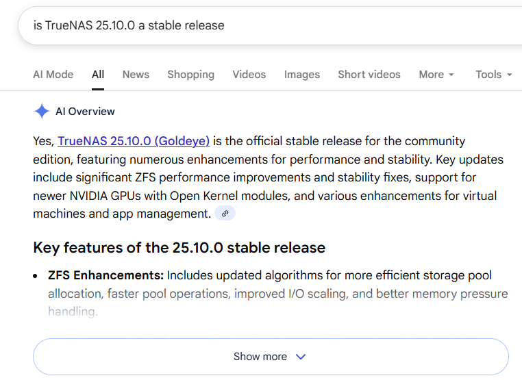Image resolution: width=522 pixels, height=380 pixels.
Task: View the Images results tab
Action: click(301, 75)
